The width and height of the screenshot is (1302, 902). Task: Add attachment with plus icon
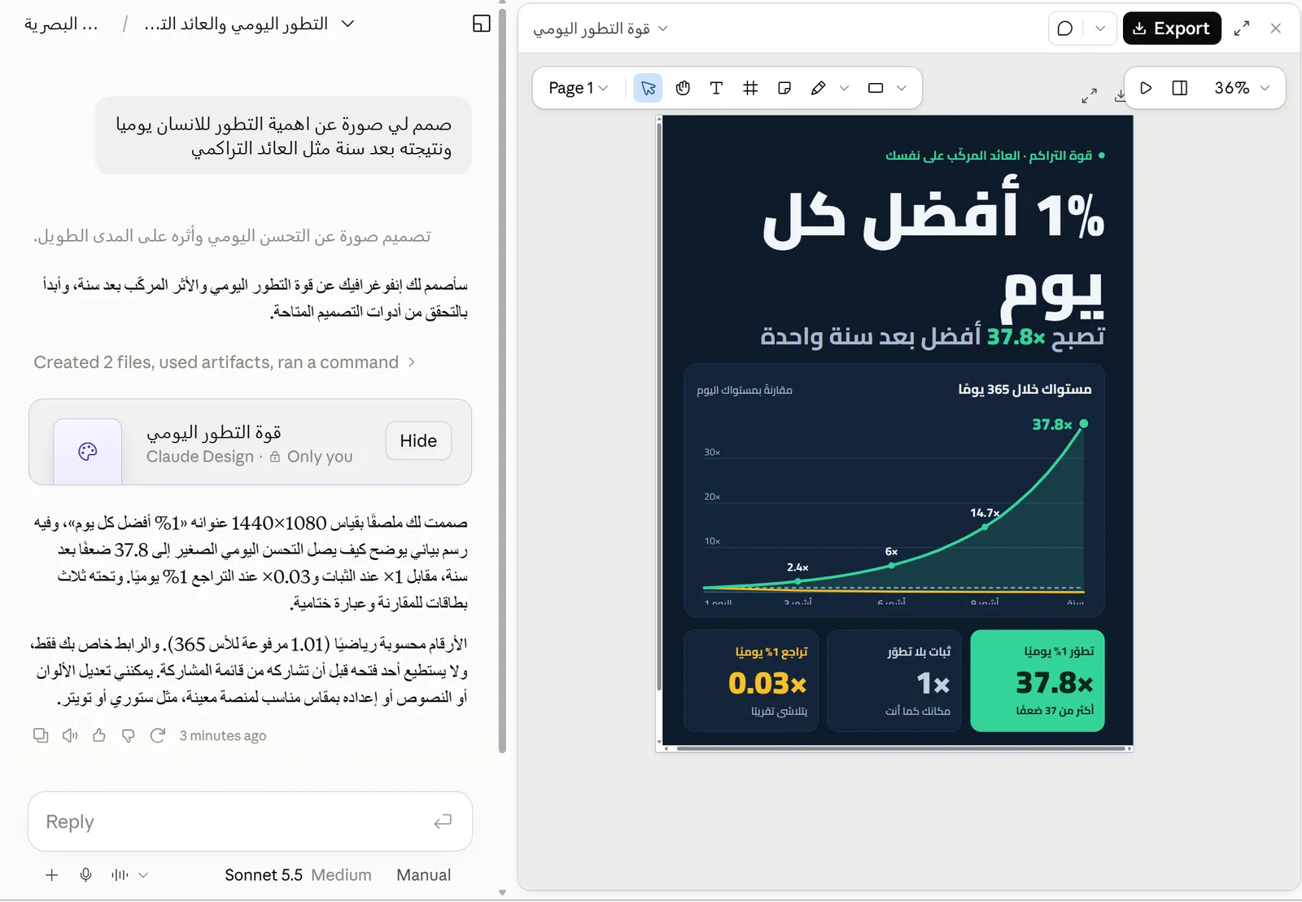[x=51, y=875]
